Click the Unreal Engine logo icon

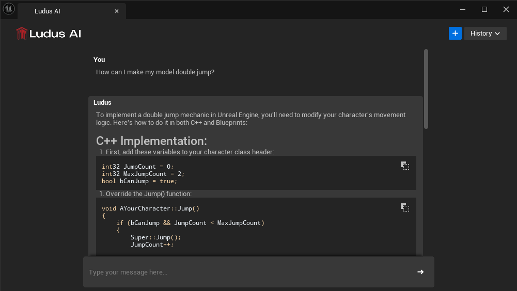pos(9,9)
